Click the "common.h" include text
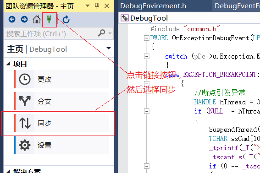260x173 pixels. (x=201, y=29)
